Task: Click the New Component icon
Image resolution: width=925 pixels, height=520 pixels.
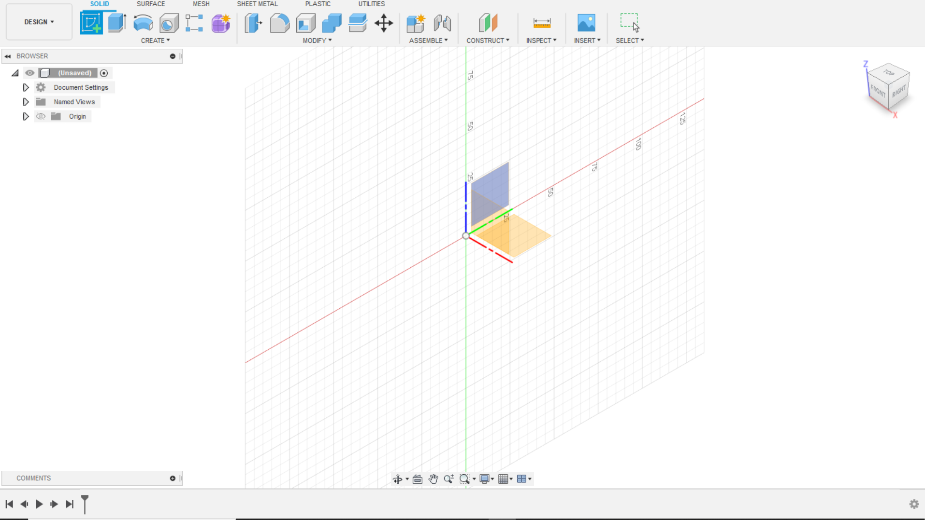Action: pyautogui.click(x=416, y=23)
